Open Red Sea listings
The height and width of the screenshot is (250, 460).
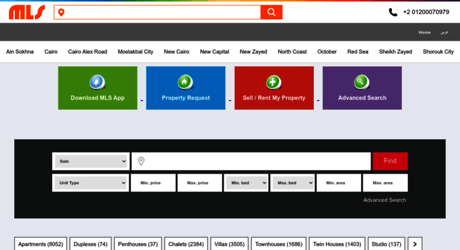tap(358, 52)
